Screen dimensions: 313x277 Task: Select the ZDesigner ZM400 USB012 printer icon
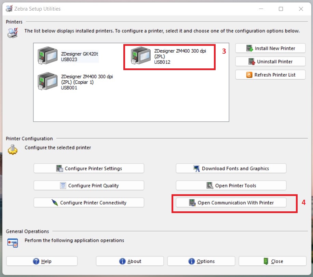coord(141,55)
